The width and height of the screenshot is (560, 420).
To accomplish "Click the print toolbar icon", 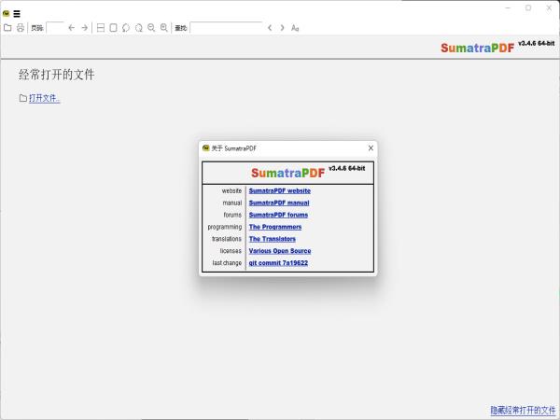I will point(21,27).
